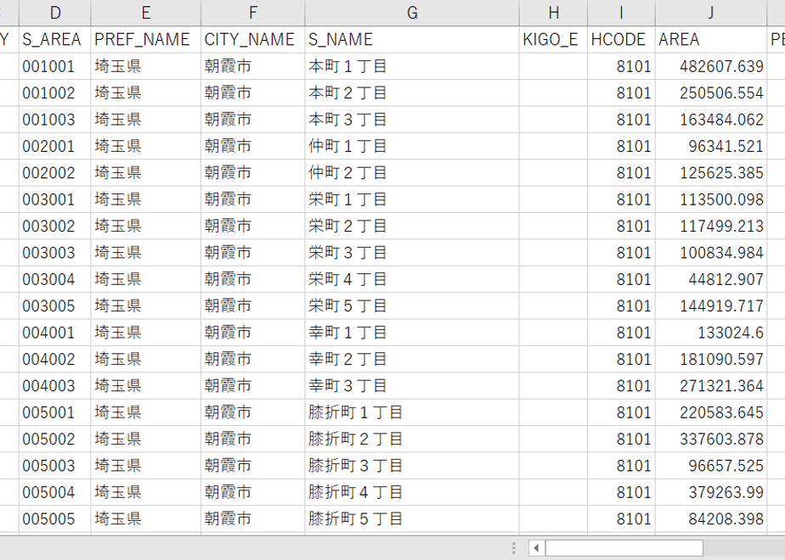Screen dimensions: 785x560
Task: Click the S_AREA header cell
Action: (55, 40)
